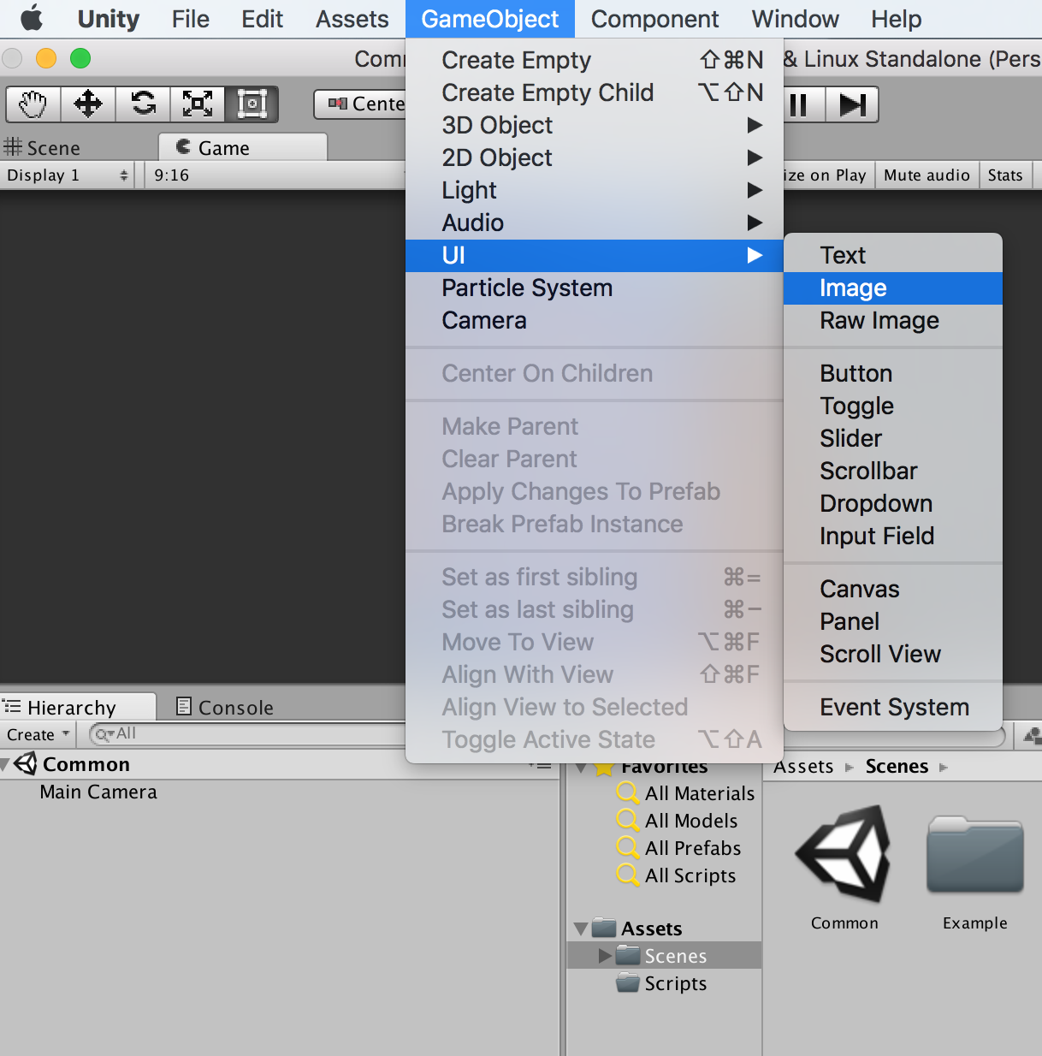Select the Scripts folder in Project
Screen dimensions: 1042x1056
[662, 983]
